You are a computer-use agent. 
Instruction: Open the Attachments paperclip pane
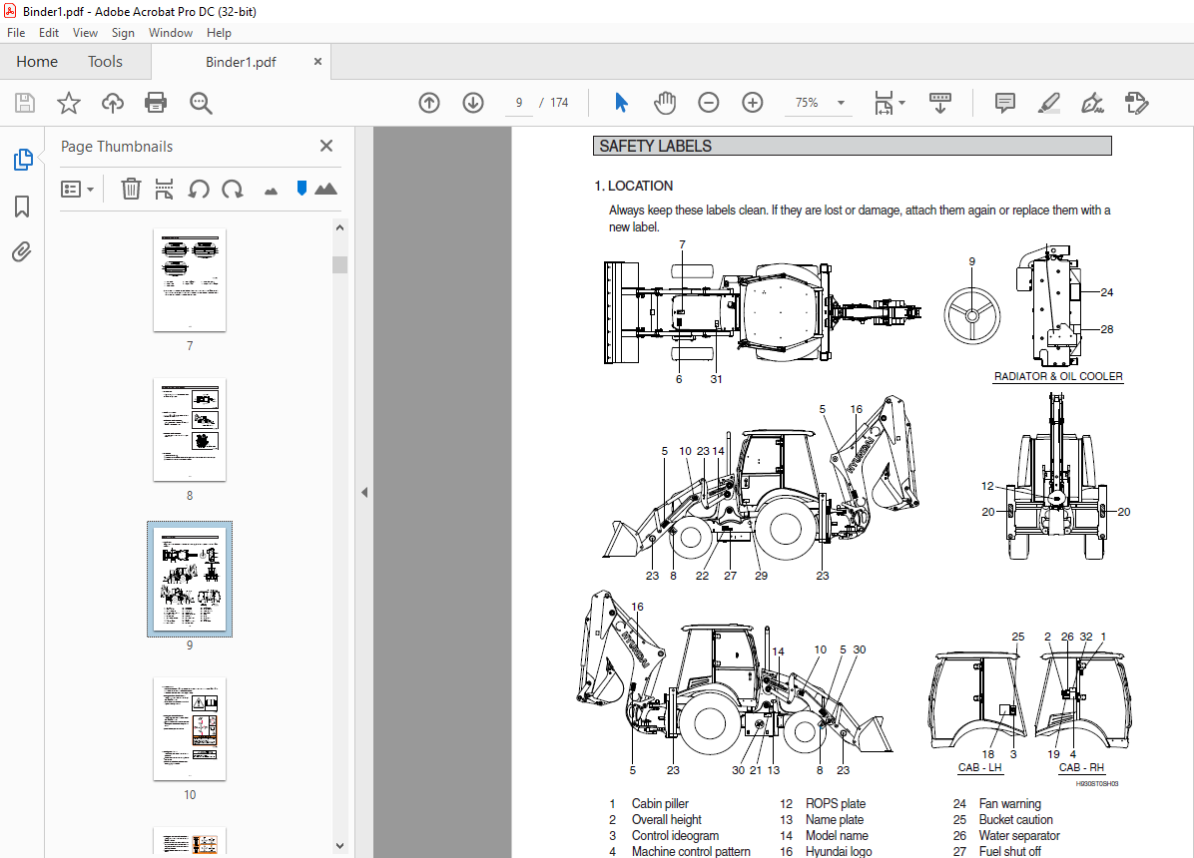pyautogui.click(x=22, y=252)
